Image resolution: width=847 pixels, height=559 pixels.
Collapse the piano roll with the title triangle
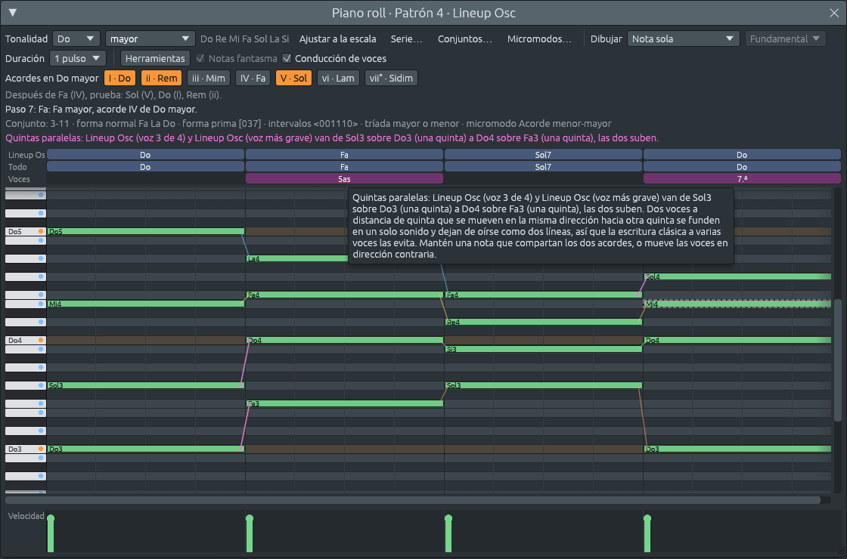point(13,12)
